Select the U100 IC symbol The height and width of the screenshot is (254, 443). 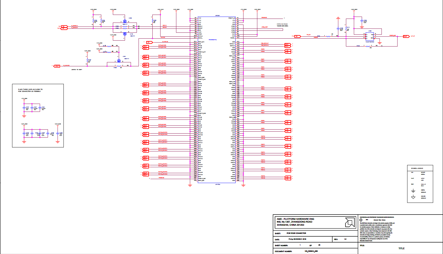370,36
